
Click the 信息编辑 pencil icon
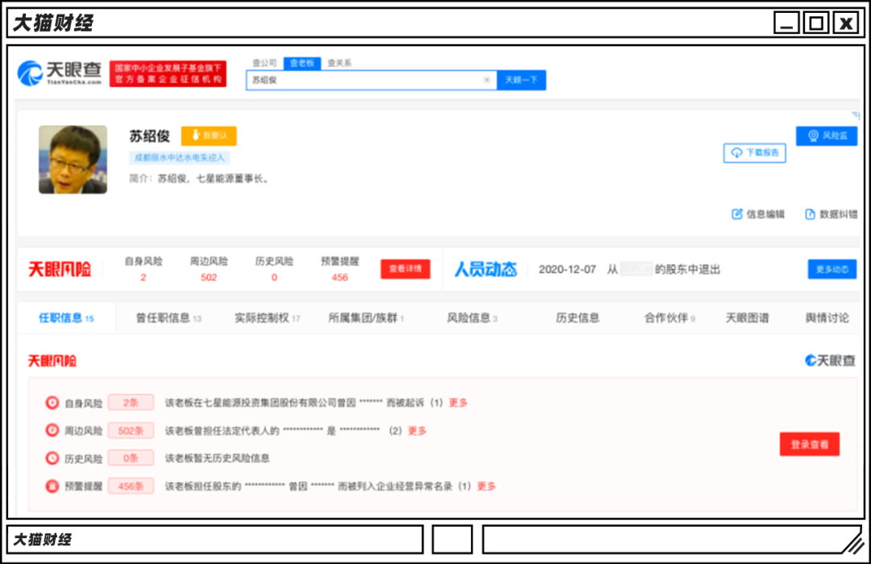[x=737, y=214]
